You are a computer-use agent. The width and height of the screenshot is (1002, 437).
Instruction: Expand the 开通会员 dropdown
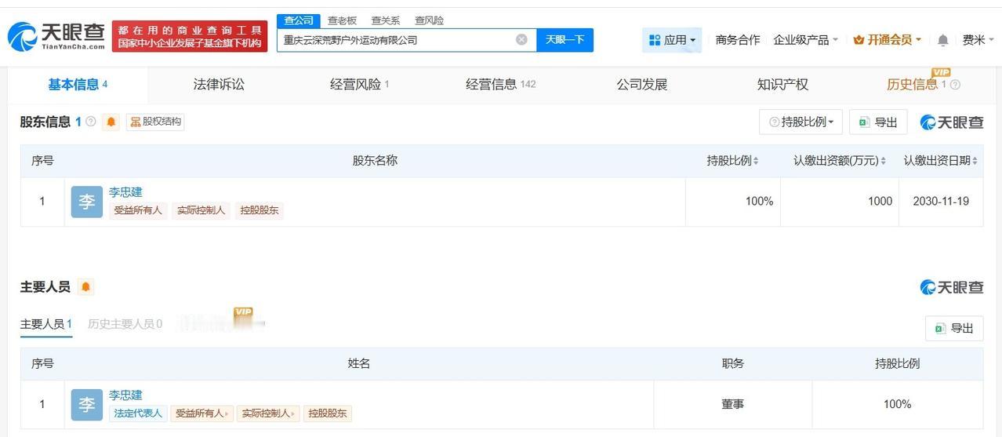[888, 39]
